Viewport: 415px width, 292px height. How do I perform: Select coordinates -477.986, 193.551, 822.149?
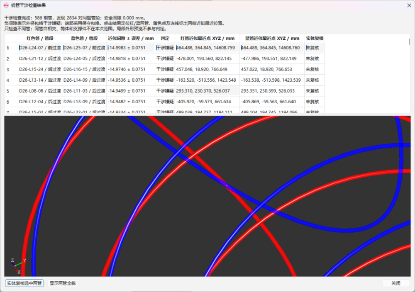tap(272, 59)
